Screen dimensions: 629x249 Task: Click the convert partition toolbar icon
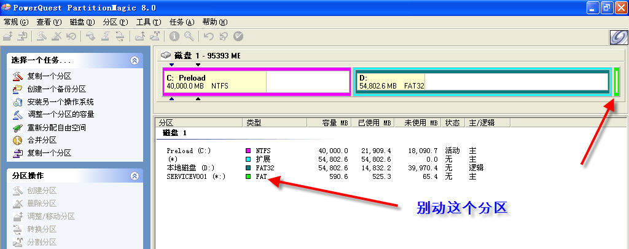pos(120,36)
